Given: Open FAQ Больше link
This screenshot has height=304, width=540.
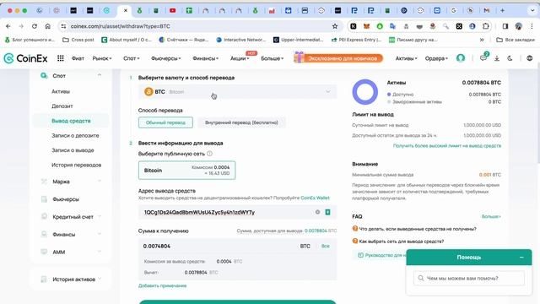Looking at the screenshot, I should click(x=491, y=216).
